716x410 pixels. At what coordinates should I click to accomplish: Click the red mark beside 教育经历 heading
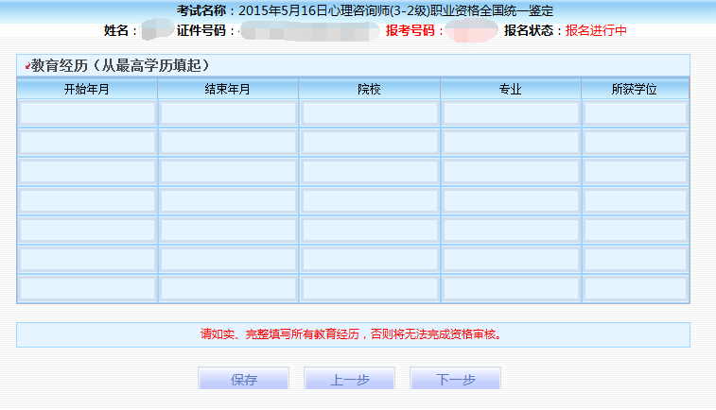coord(26,67)
